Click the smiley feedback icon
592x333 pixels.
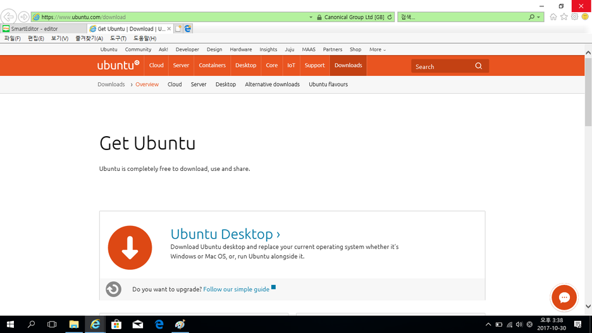pos(585,16)
